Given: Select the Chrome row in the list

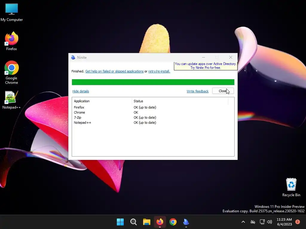Looking at the screenshot, I should coord(153,112).
